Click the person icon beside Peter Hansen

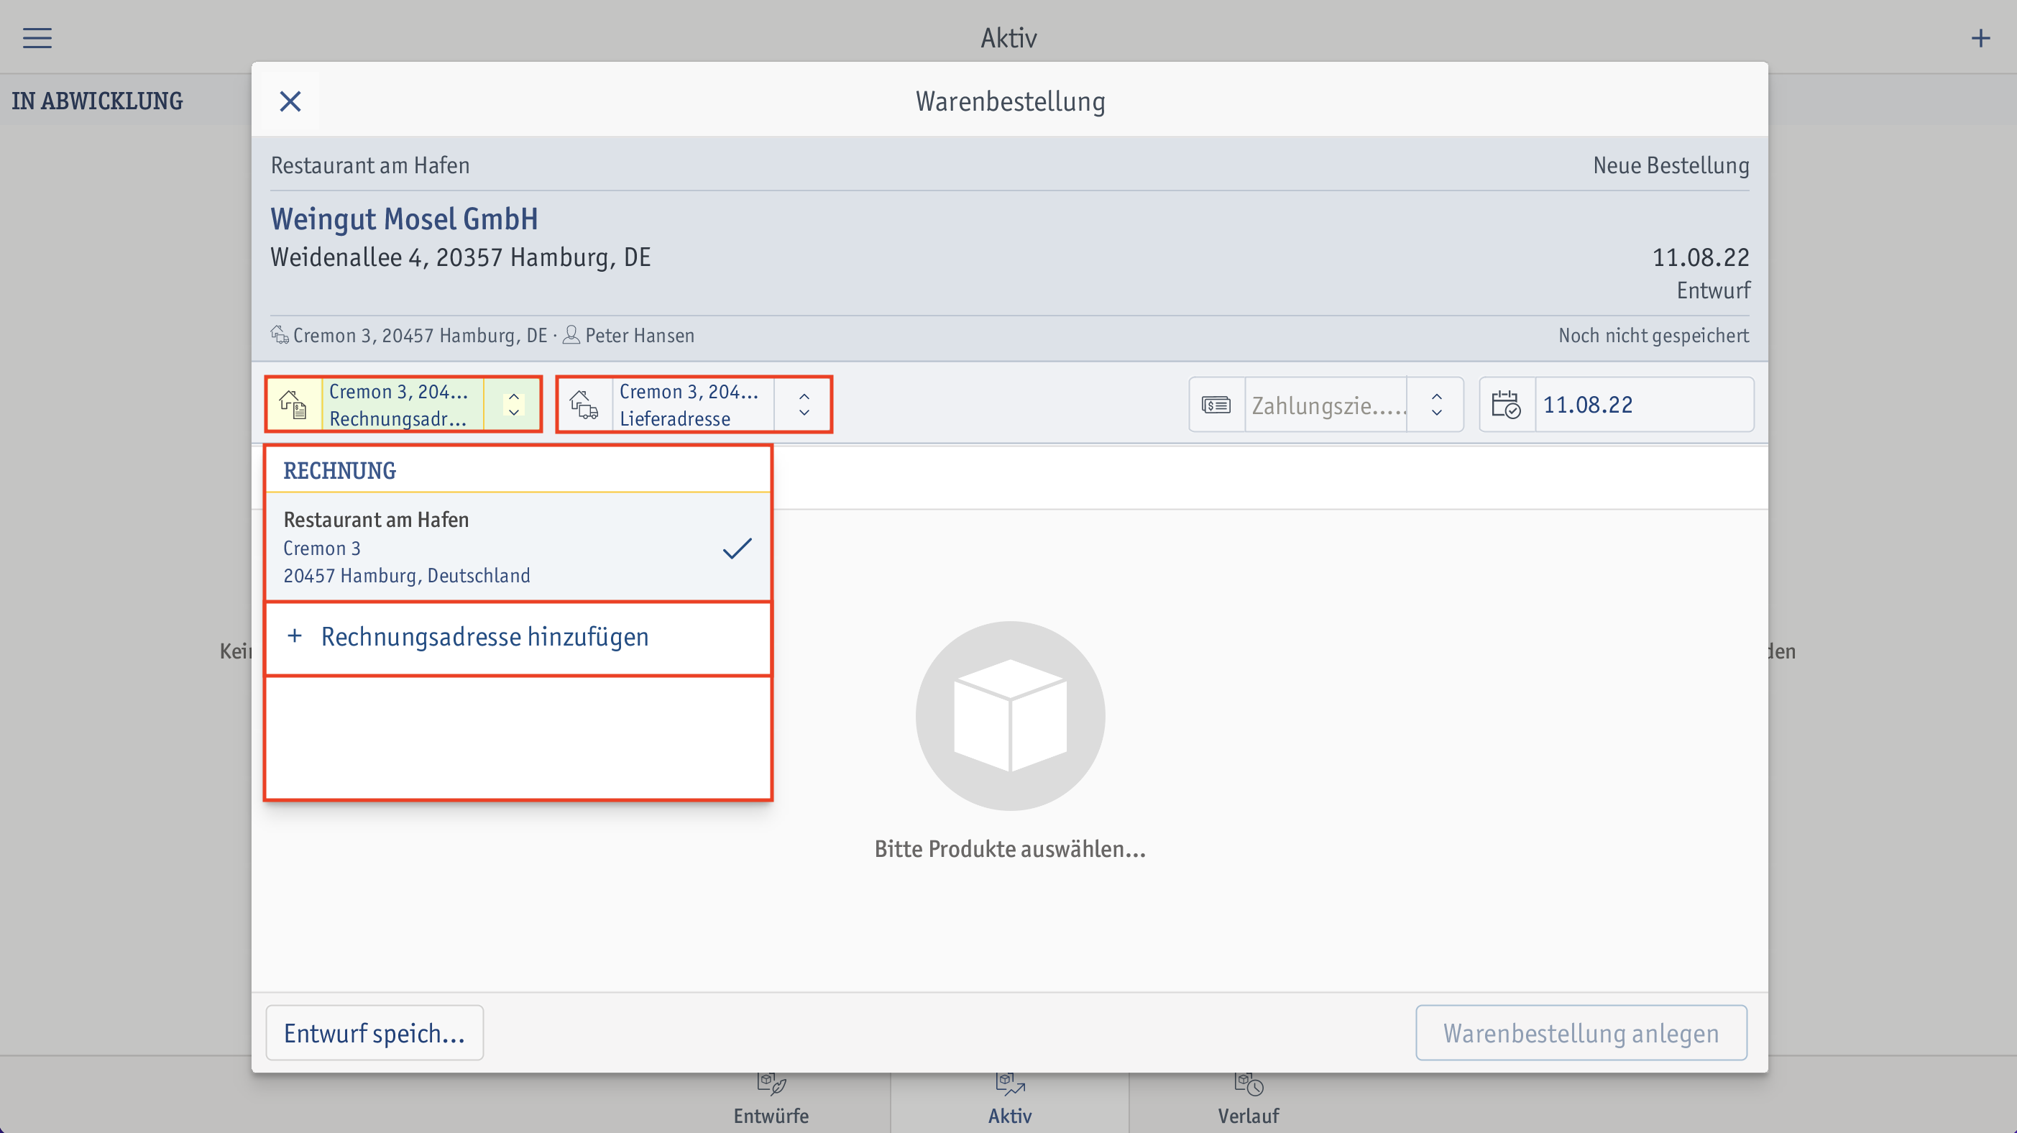pyautogui.click(x=571, y=335)
